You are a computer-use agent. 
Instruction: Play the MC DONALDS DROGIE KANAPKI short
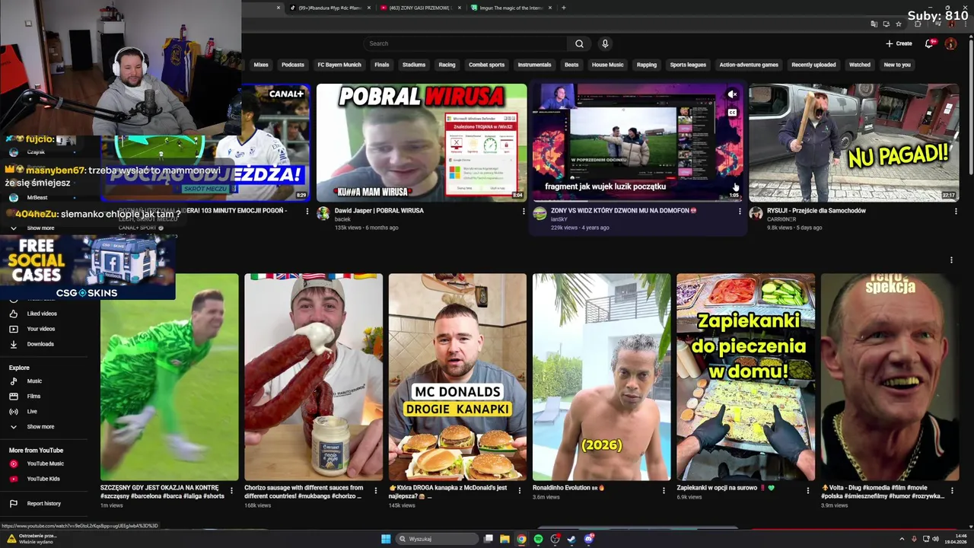(457, 377)
